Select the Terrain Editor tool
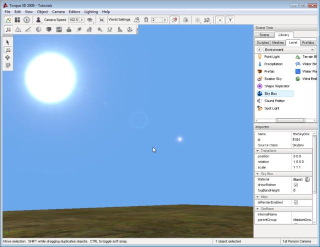Image resolution: width=320 pixels, height=247 pixels. point(18,29)
